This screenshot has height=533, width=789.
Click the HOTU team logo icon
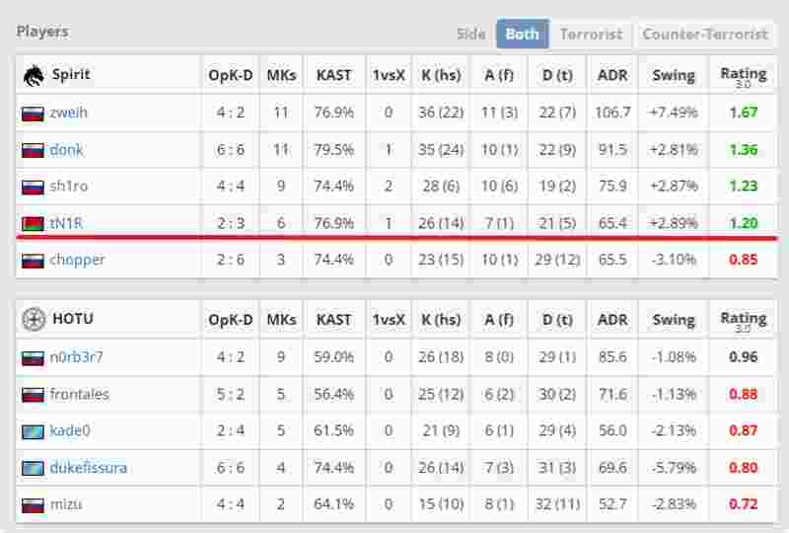point(33,320)
